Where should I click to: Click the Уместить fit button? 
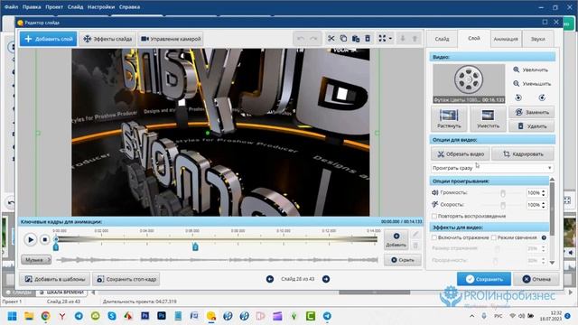[488, 118]
